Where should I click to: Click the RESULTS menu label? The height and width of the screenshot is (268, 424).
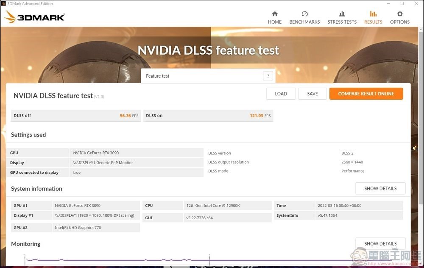click(373, 22)
